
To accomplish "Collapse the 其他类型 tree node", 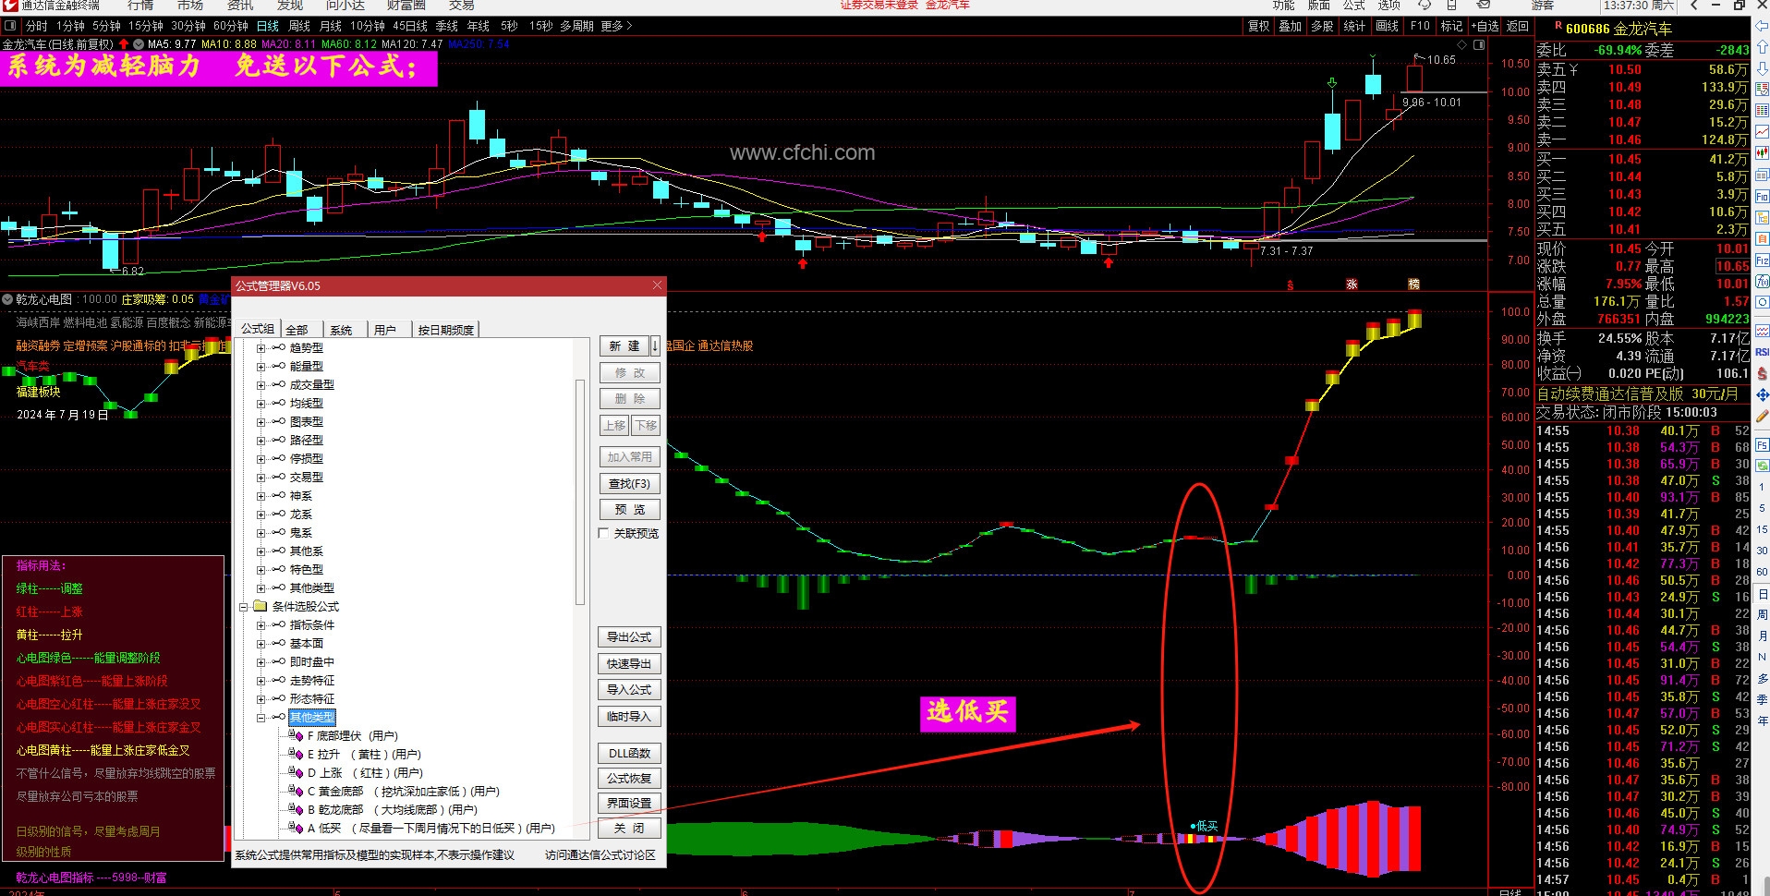I will [261, 718].
